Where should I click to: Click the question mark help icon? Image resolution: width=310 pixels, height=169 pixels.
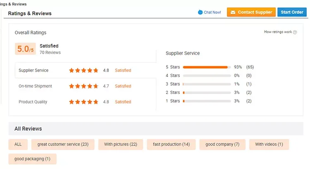[x=295, y=32]
